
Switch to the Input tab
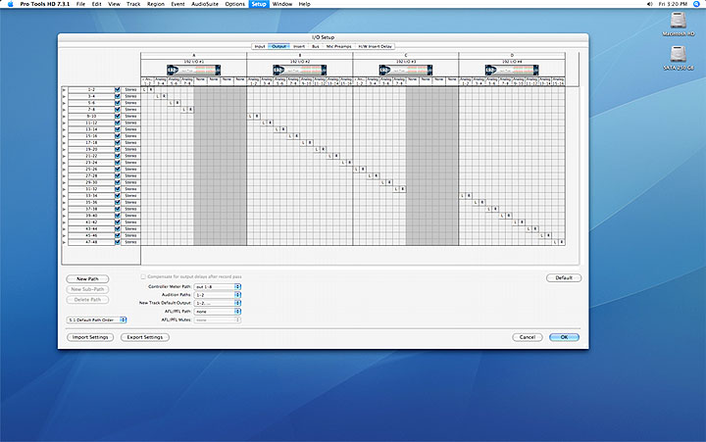coord(260,46)
